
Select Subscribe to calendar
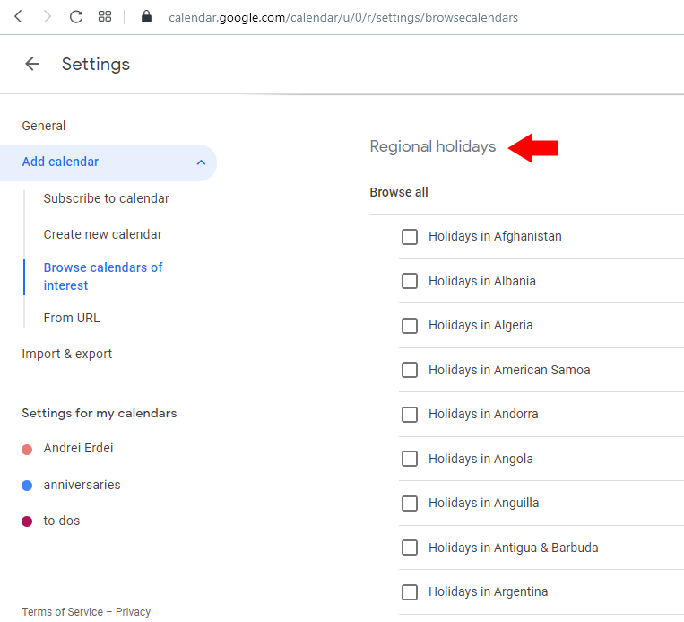[106, 198]
